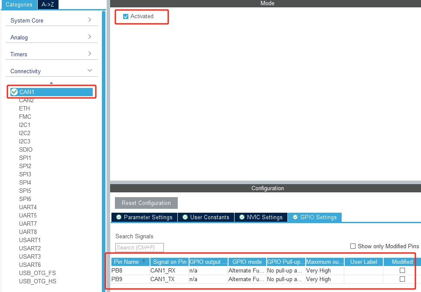421x292 pixels.
Task: Select SPI6 peripheral
Action: (25, 199)
